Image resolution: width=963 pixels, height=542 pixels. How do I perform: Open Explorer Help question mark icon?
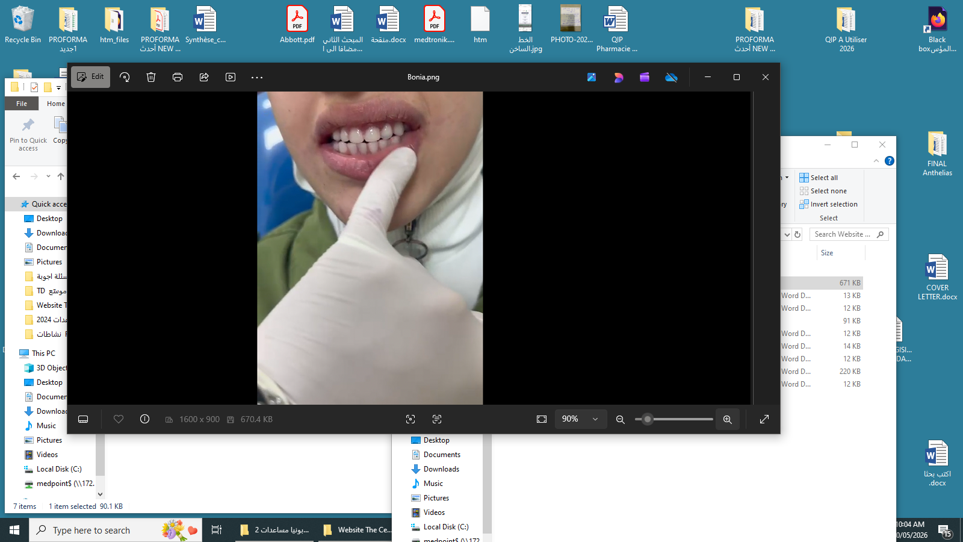coord(890,161)
